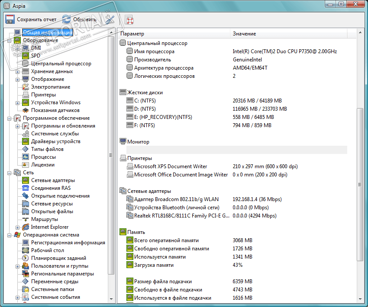Select Загрузка памяти row

[x=236, y=265]
